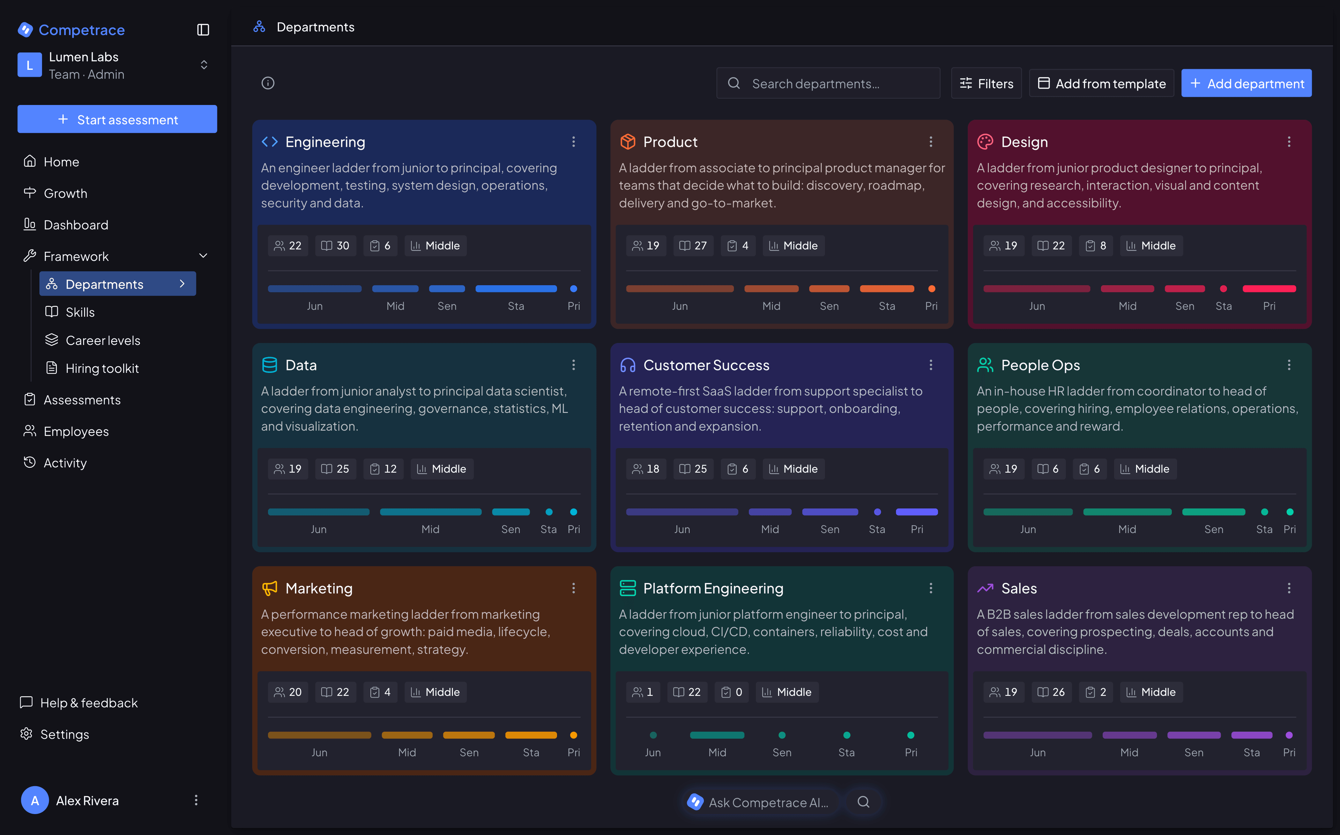Open Platform Engineering card options menu
Viewport: 1340px width, 835px height.
coord(931,588)
